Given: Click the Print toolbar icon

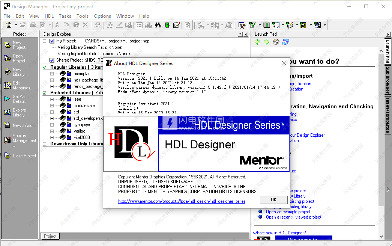Looking at the screenshot, I should tap(33, 25).
